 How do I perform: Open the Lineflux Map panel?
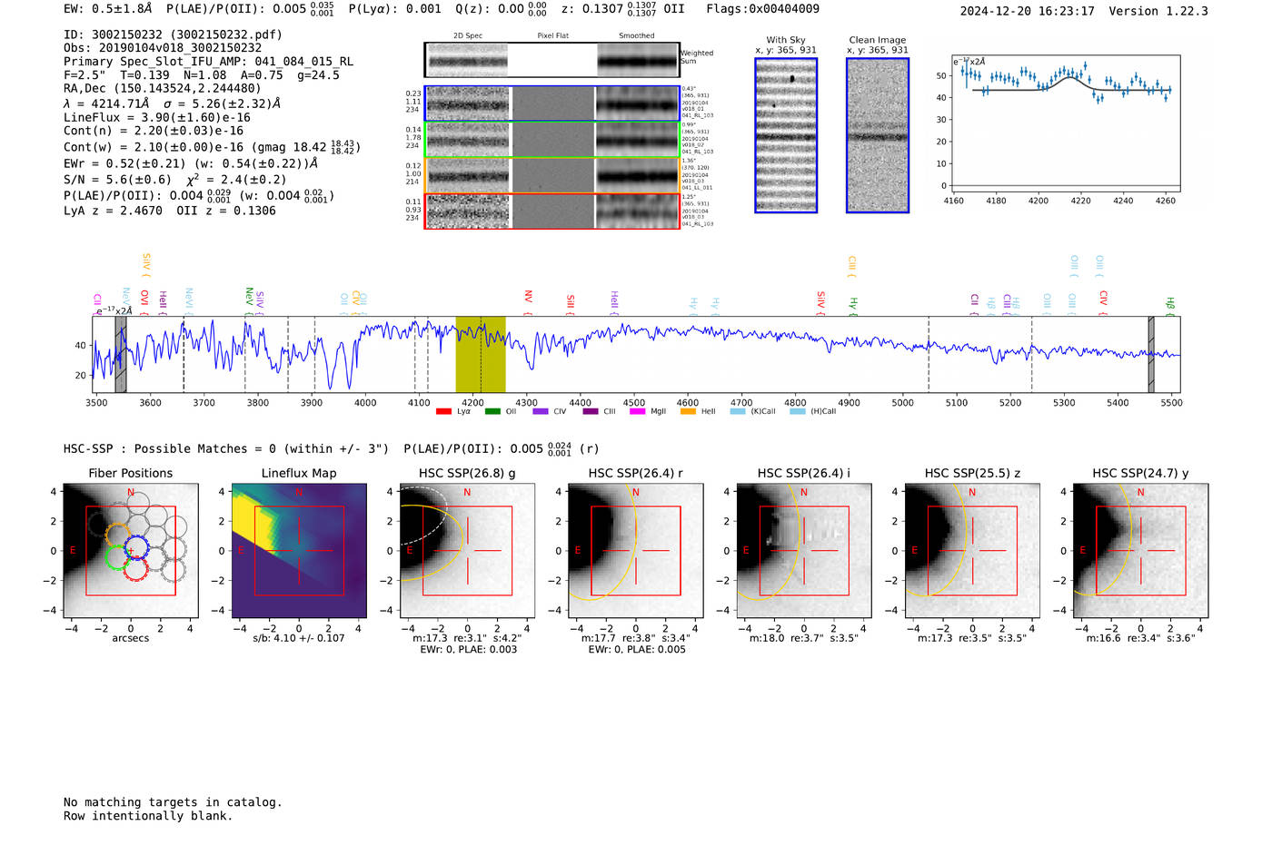click(x=299, y=551)
